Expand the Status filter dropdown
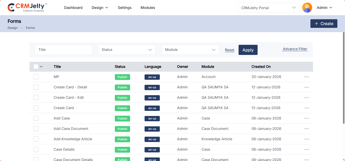345x161 pixels. [127, 50]
